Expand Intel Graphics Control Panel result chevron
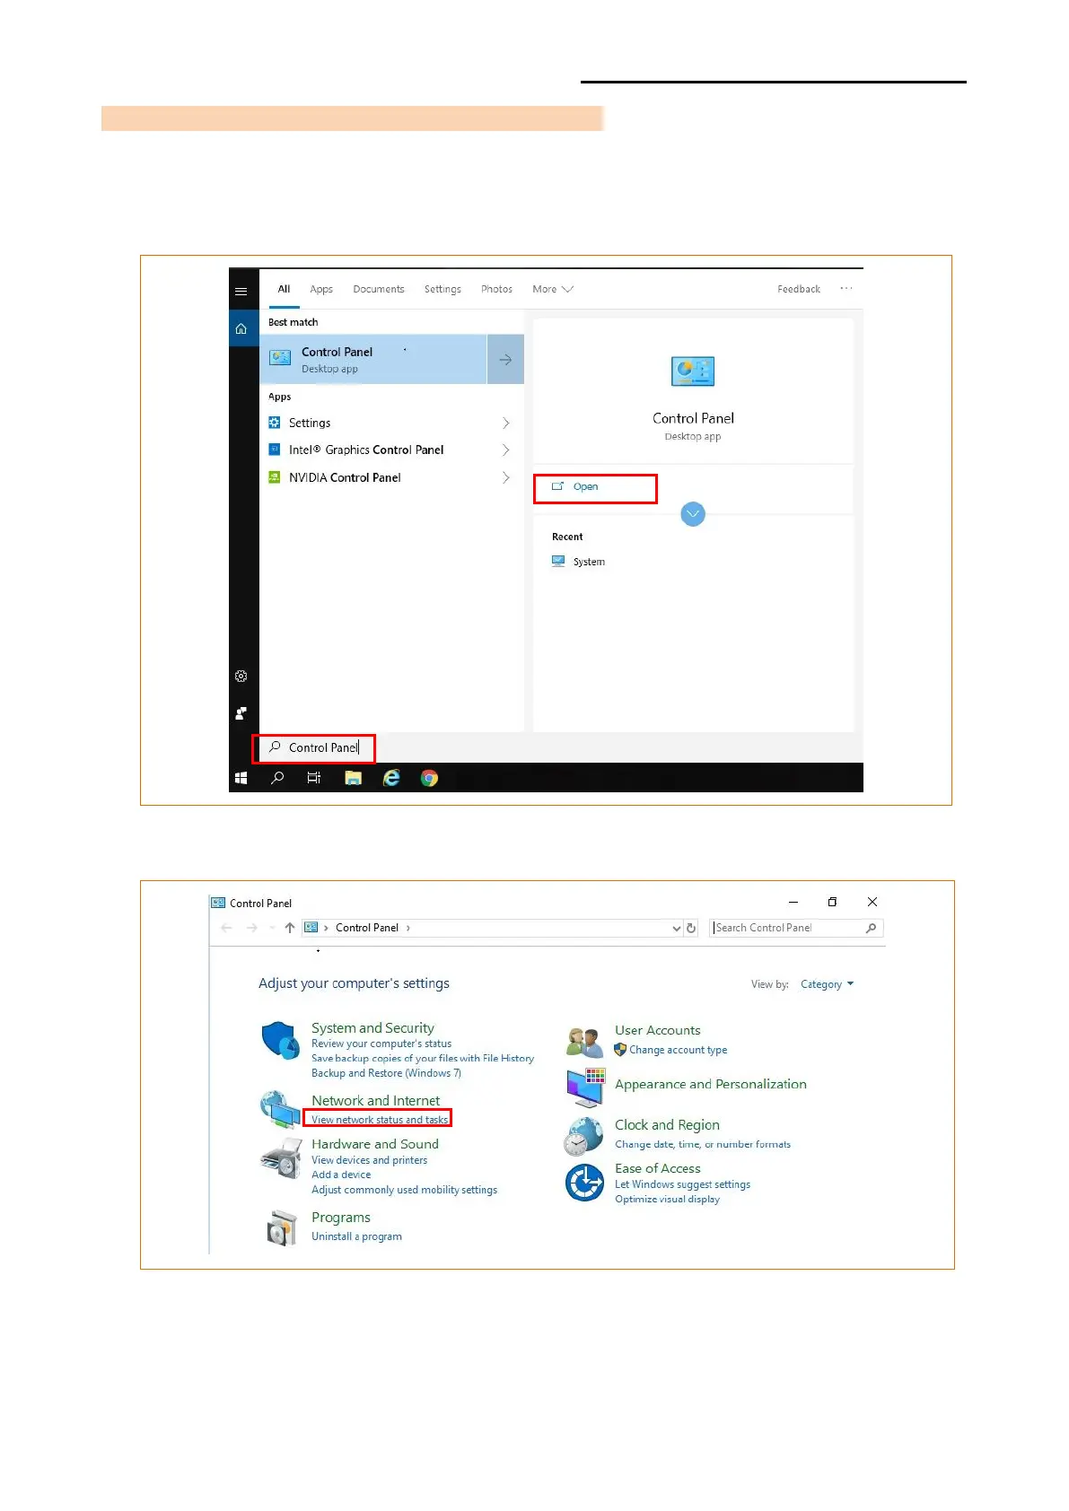This screenshot has height=1511, width=1069. (506, 450)
